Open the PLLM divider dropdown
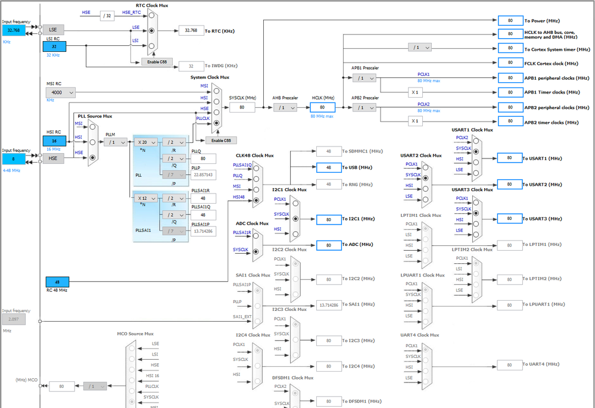The width and height of the screenshot is (595, 408). (116, 142)
